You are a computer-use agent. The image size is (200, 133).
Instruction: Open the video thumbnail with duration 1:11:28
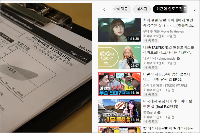pos(120,30)
